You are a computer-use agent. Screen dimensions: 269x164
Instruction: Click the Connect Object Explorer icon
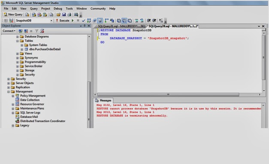tap(21, 31)
